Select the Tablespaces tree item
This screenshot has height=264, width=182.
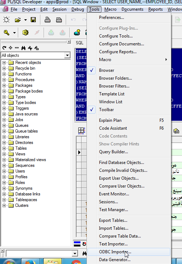coord(26,200)
